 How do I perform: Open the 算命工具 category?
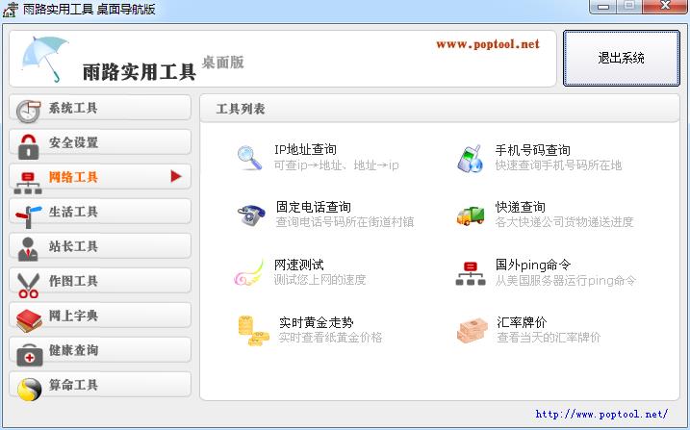point(100,385)
